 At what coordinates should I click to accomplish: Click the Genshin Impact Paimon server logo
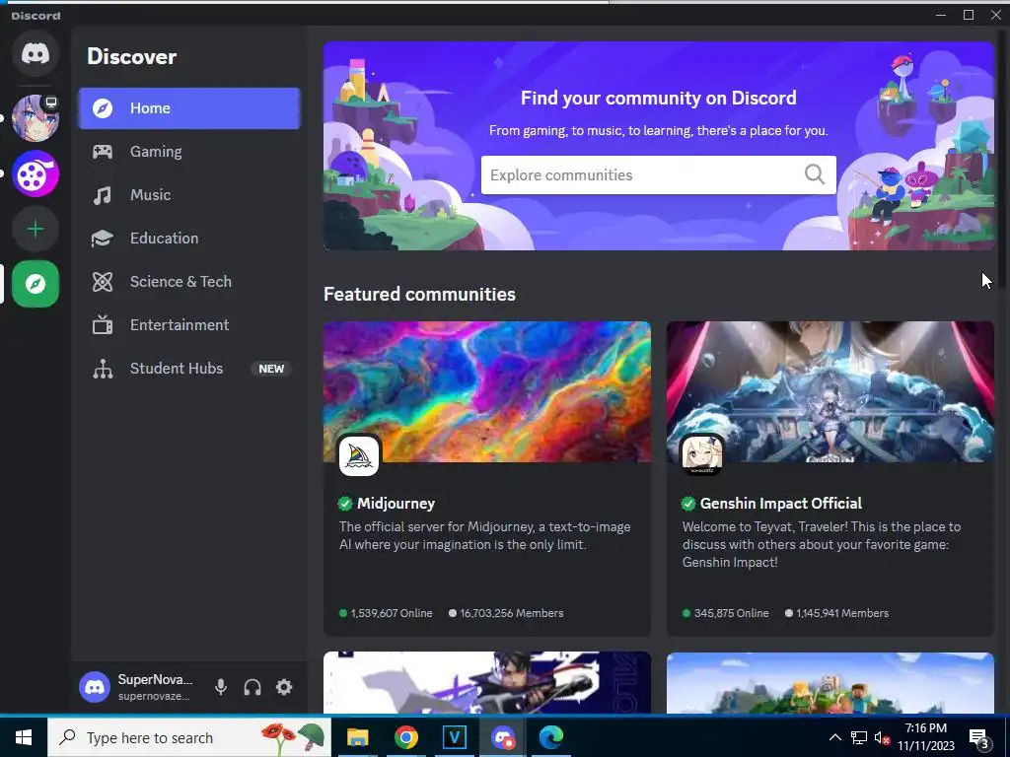[x=702, y=455]
